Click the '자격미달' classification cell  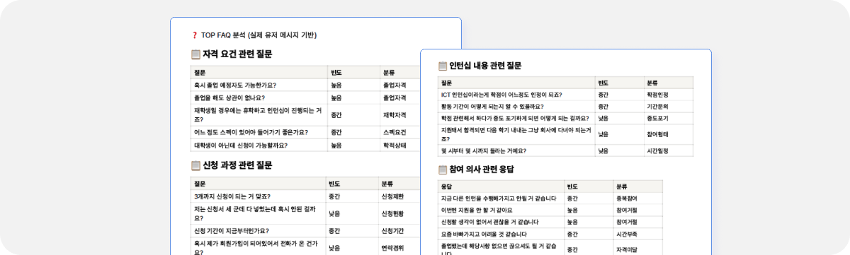point(628,249)
